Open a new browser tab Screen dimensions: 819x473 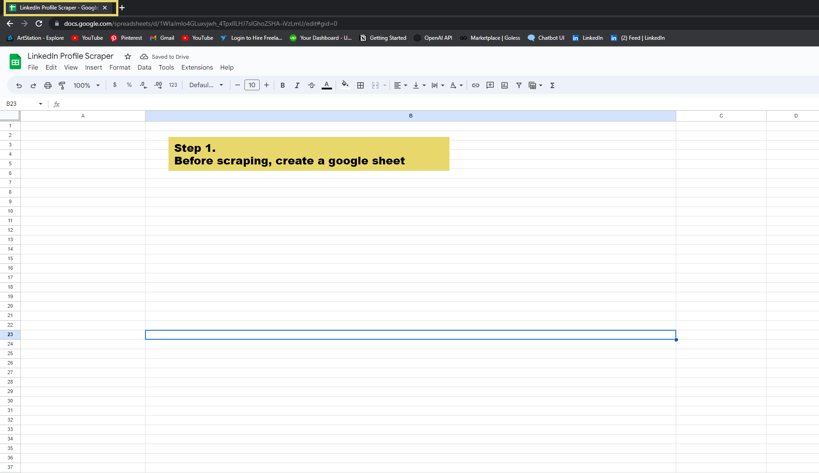[x=122, y=8]
